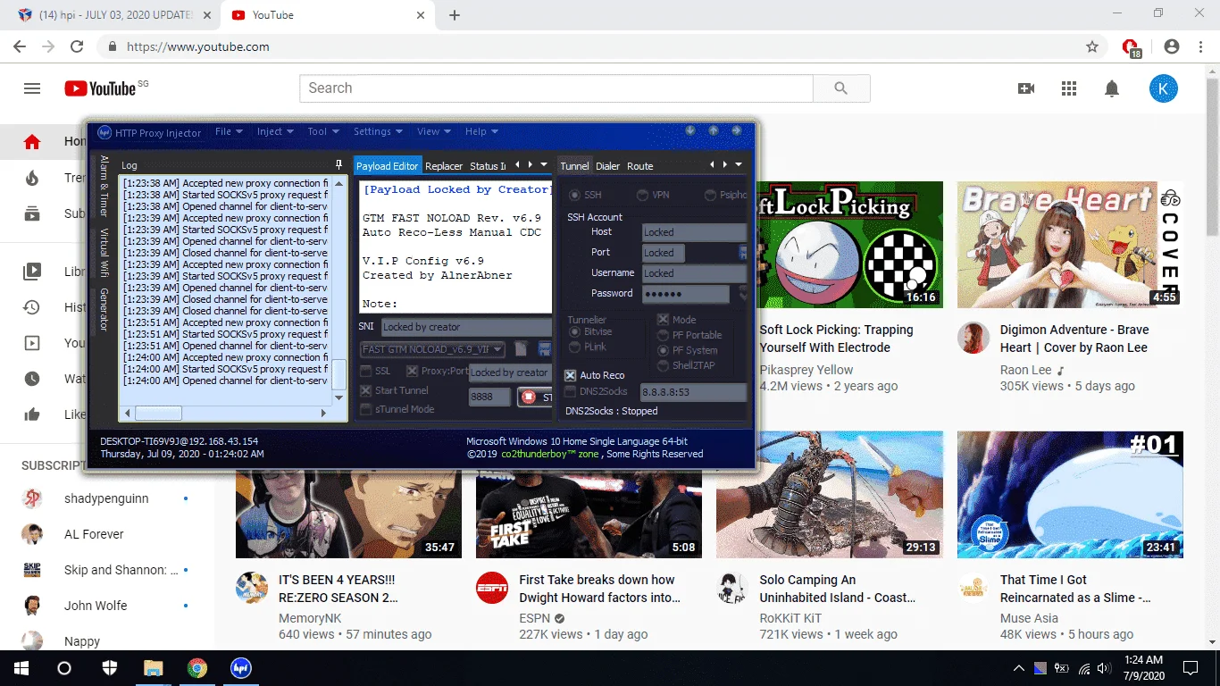Toggle the Auto Reco checkbox
The image size is (1220, 686).
click(571, 375)
